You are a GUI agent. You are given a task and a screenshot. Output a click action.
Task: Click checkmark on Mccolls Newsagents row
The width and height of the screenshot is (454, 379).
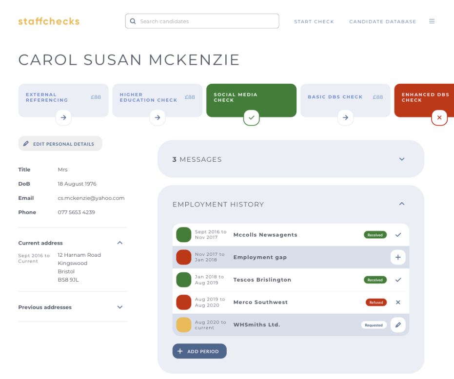398,235
